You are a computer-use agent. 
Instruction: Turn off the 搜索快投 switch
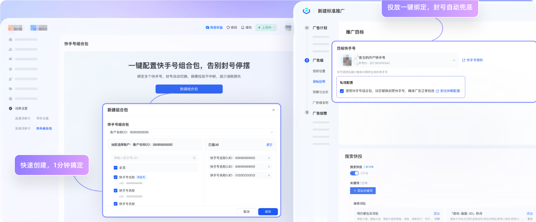tap(354, 173)
